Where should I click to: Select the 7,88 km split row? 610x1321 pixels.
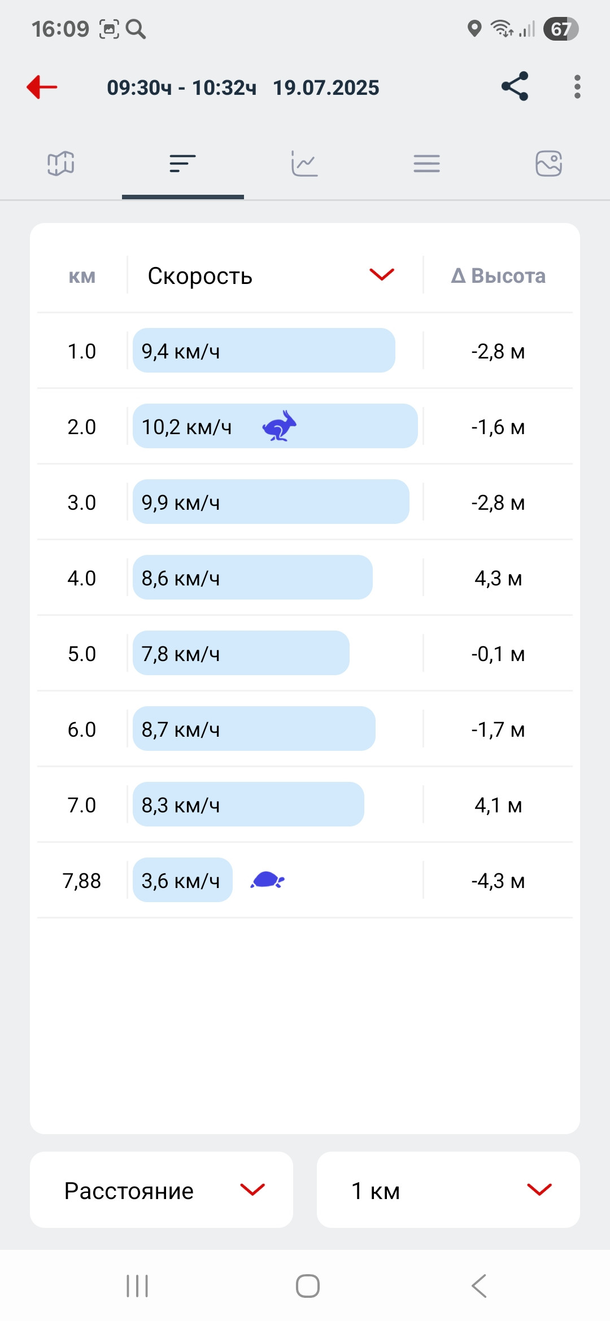coord(305,880)
